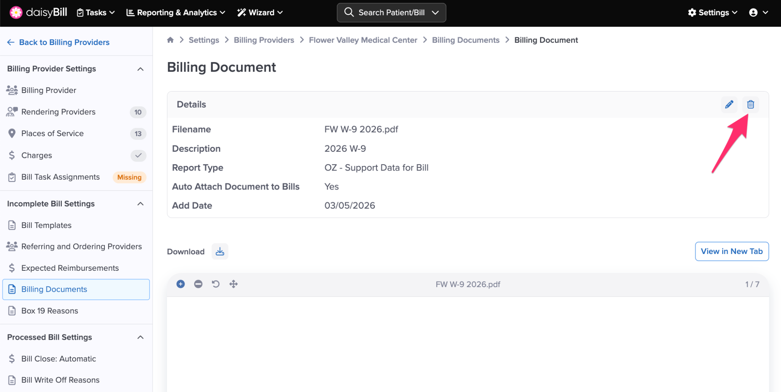Click the pencil edit icon in Details
The width and height of the screenshot is (781, 392).
coord(729,104)
